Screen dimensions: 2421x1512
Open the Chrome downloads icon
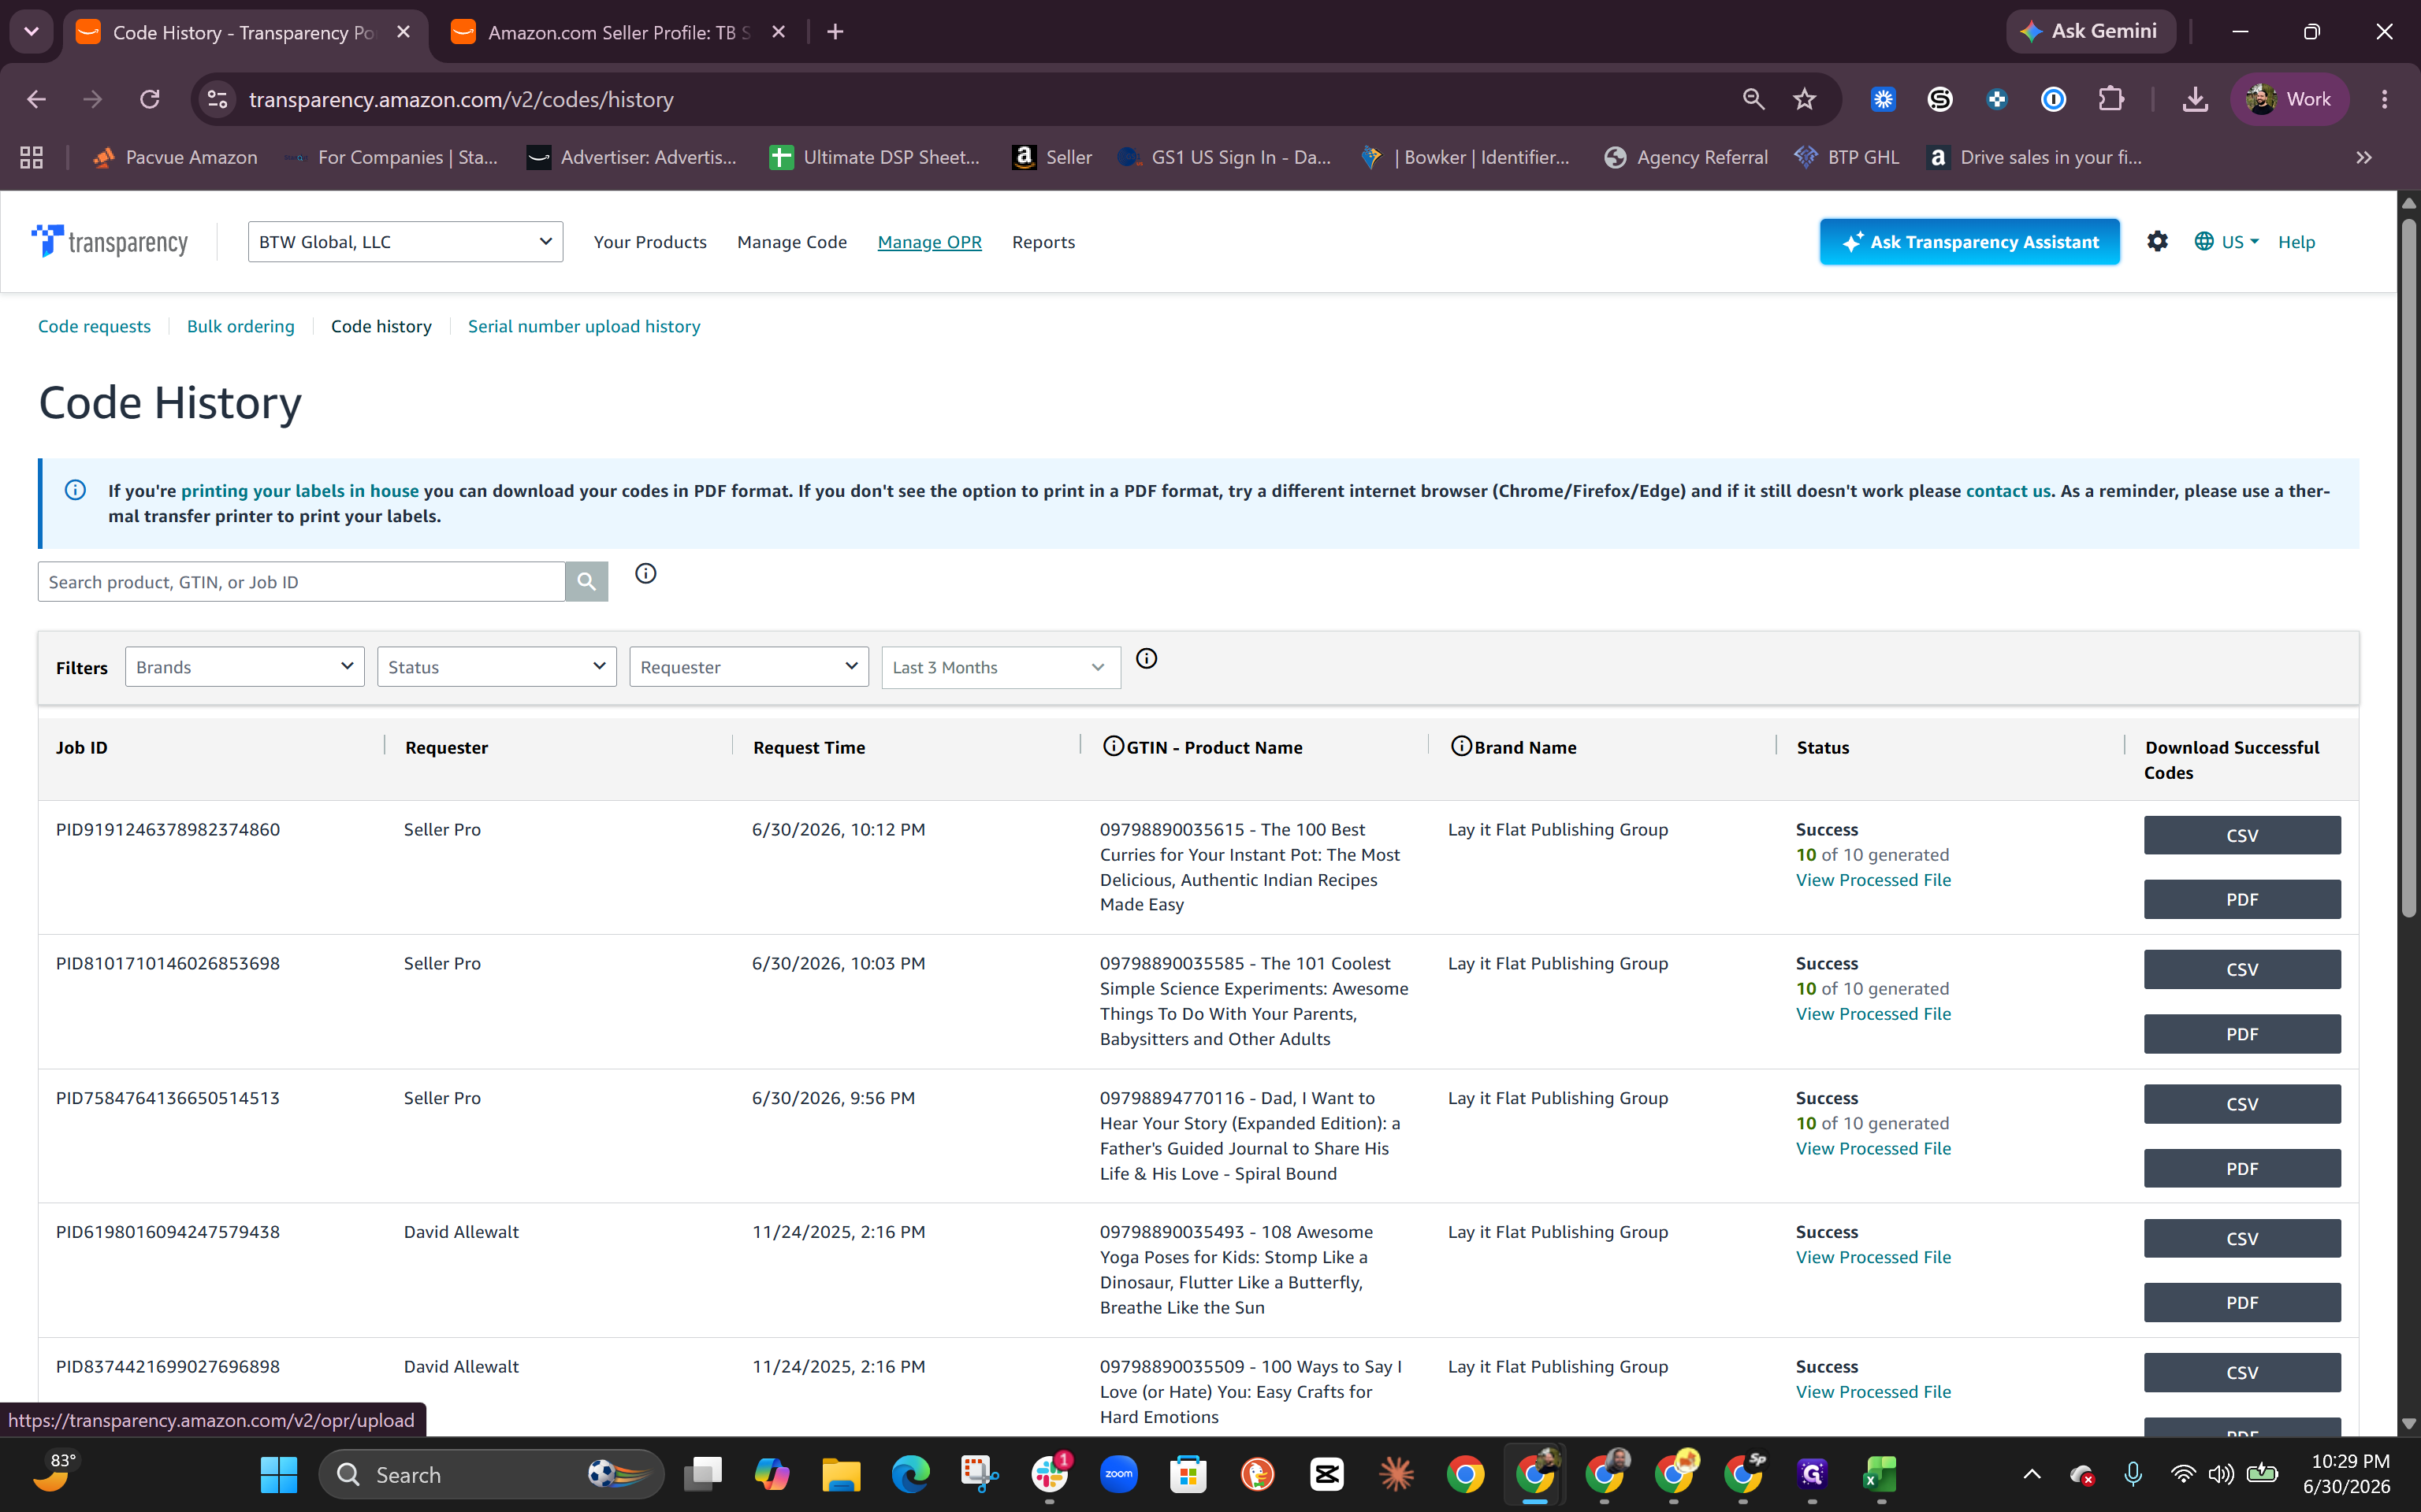pyautogui.click(x=2195, y=99)
